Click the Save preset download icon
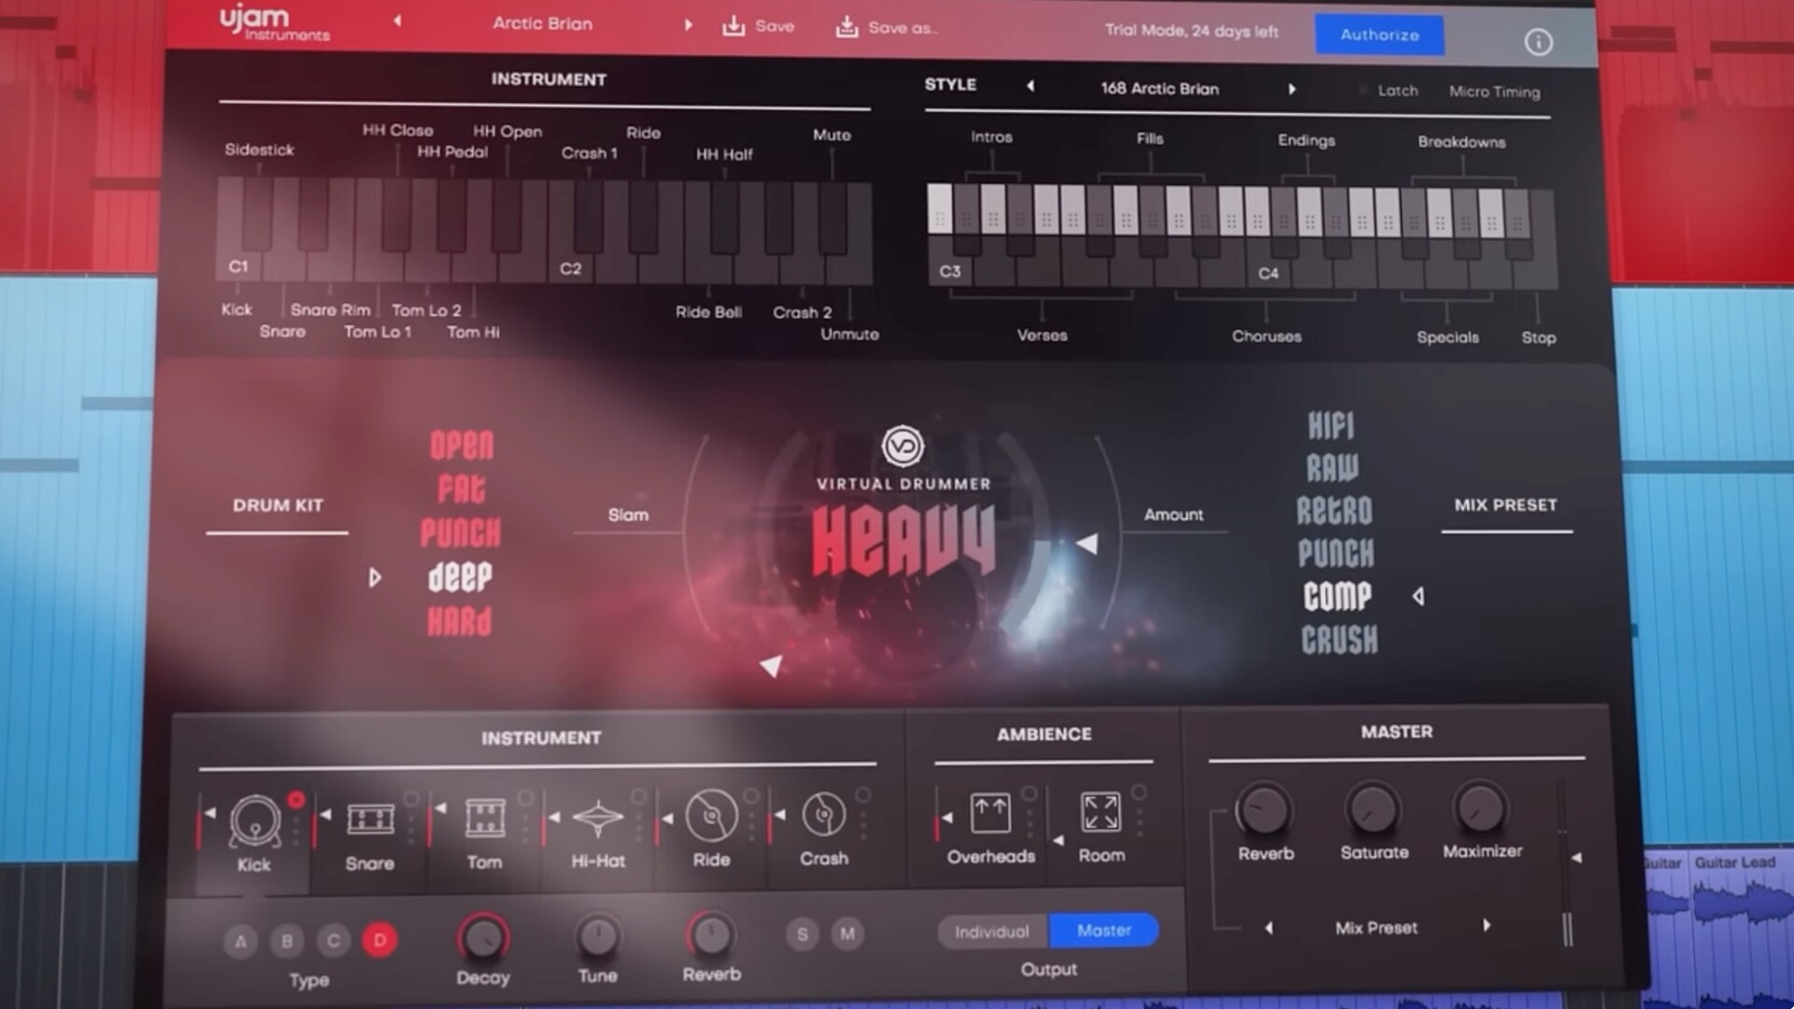 coord(733,25)
